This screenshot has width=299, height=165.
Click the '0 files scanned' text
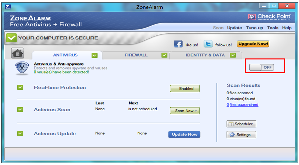coord(240,93)
